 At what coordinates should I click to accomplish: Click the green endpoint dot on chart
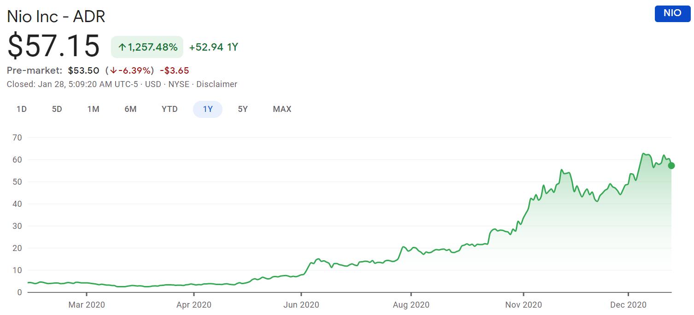tap(671, 165)
